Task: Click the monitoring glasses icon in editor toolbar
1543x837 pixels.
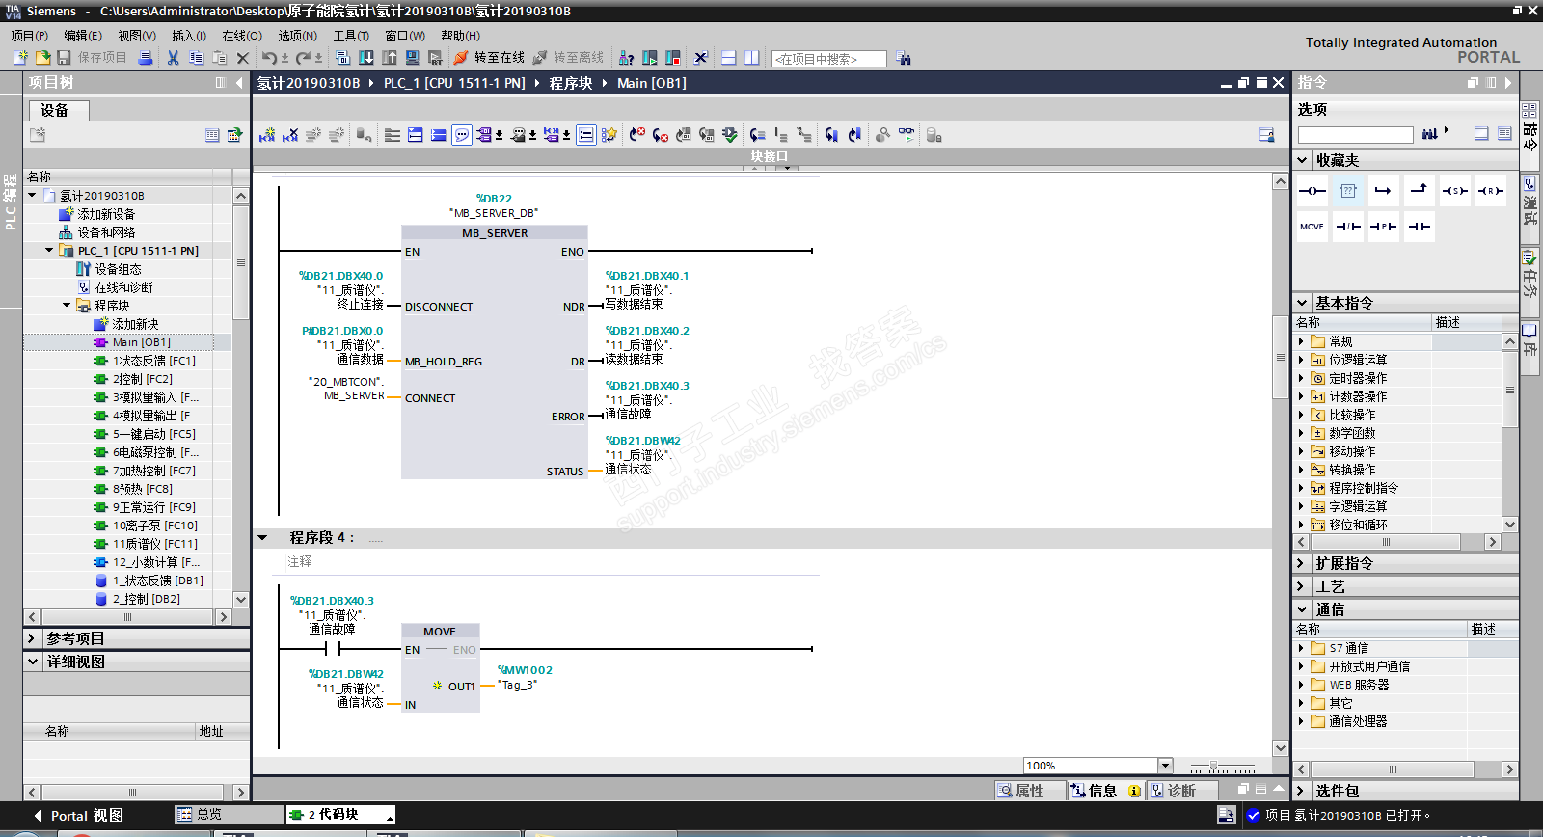Action: [x=907, y=135]
